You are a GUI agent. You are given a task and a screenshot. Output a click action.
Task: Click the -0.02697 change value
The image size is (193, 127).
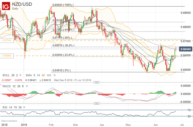pos(6,80)
